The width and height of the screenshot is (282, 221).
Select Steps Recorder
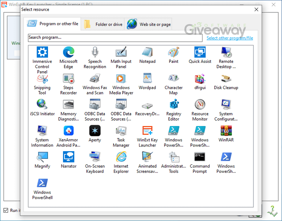(x=68, y=79)
